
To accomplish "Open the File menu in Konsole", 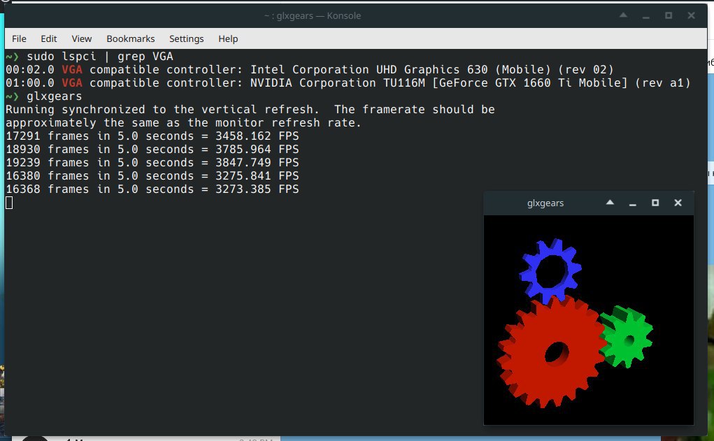I will tap(19, 38).
